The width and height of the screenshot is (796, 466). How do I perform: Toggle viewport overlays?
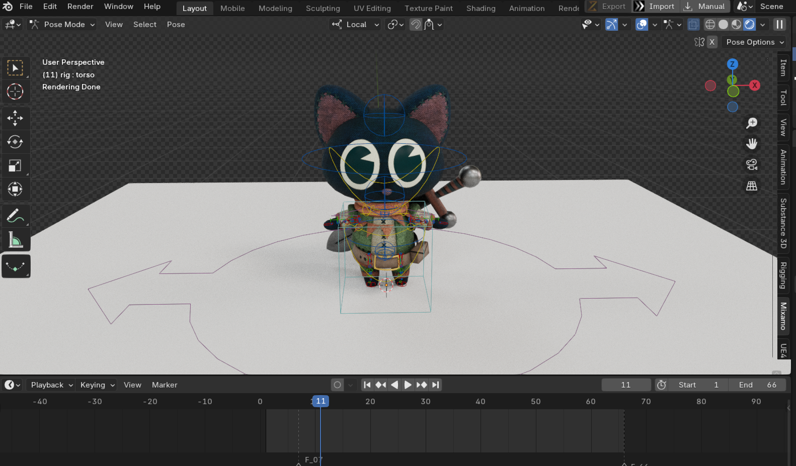click(x=642, y=25)
